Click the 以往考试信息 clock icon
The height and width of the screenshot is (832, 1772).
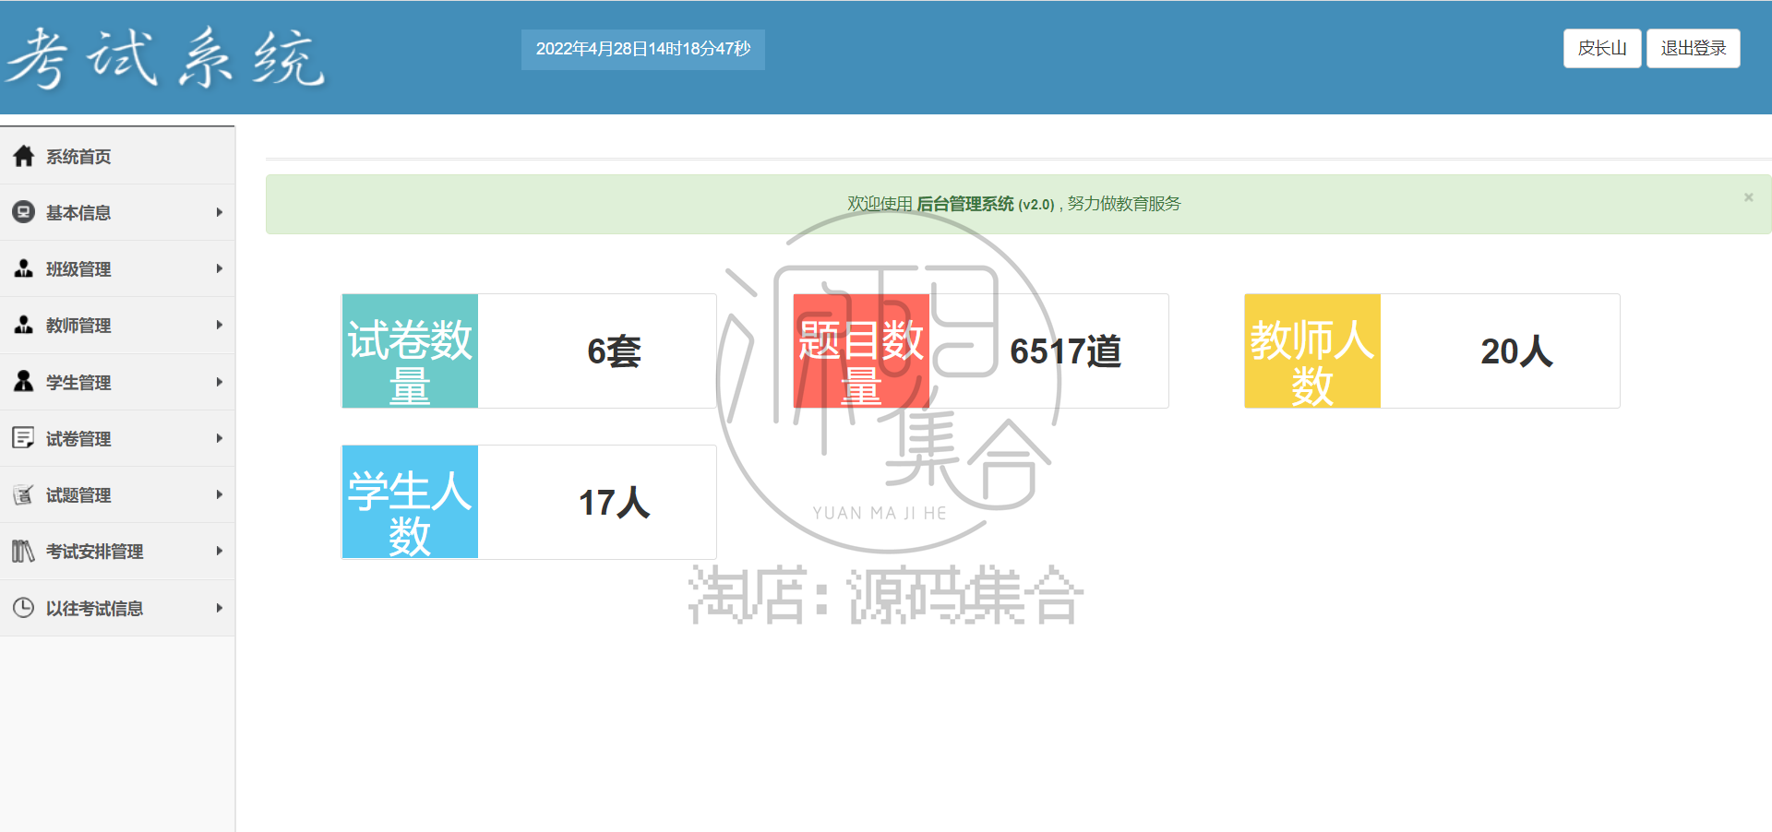pos(24,608)
